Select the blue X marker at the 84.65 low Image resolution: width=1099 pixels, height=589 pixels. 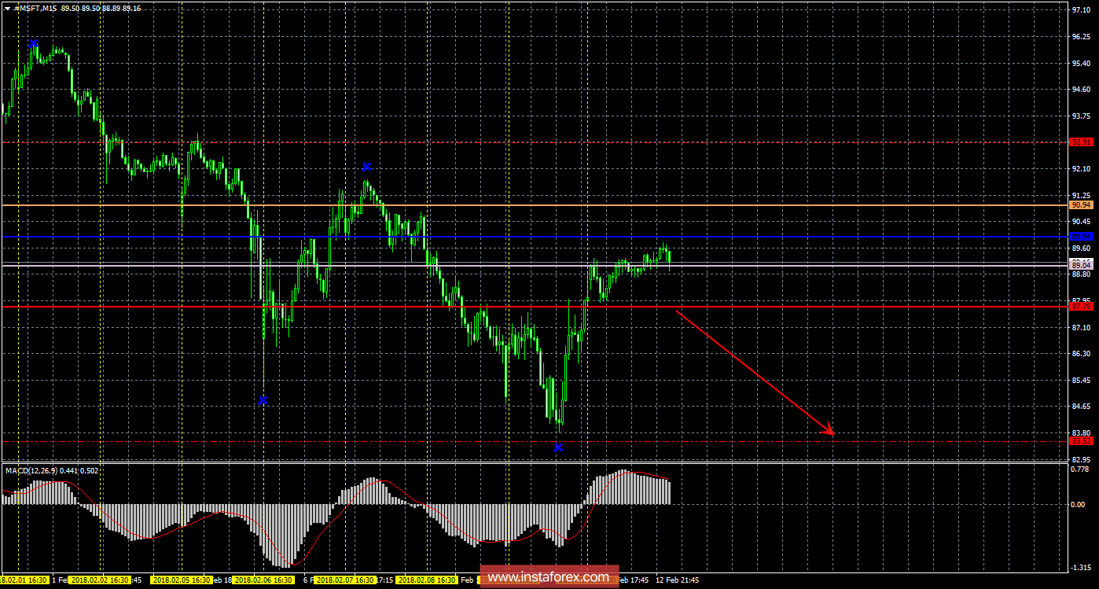[263, 400]
